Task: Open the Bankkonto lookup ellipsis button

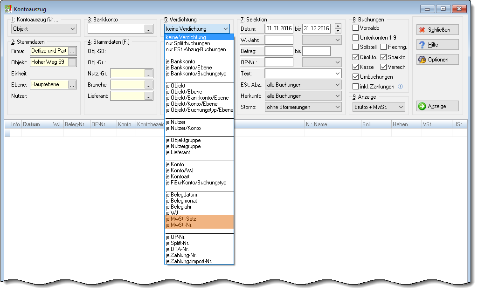Action: pos(148,29)
